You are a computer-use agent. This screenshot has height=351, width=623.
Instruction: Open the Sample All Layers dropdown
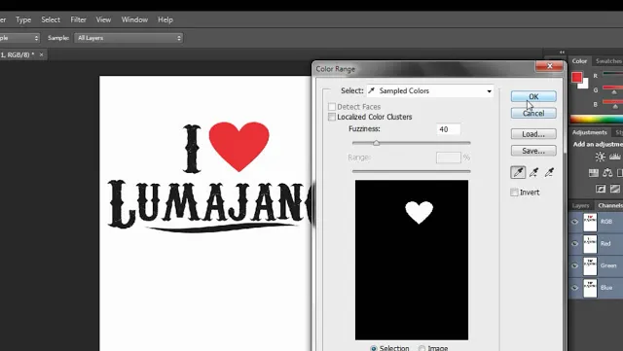pyautogui.click(x=128, y=38)
